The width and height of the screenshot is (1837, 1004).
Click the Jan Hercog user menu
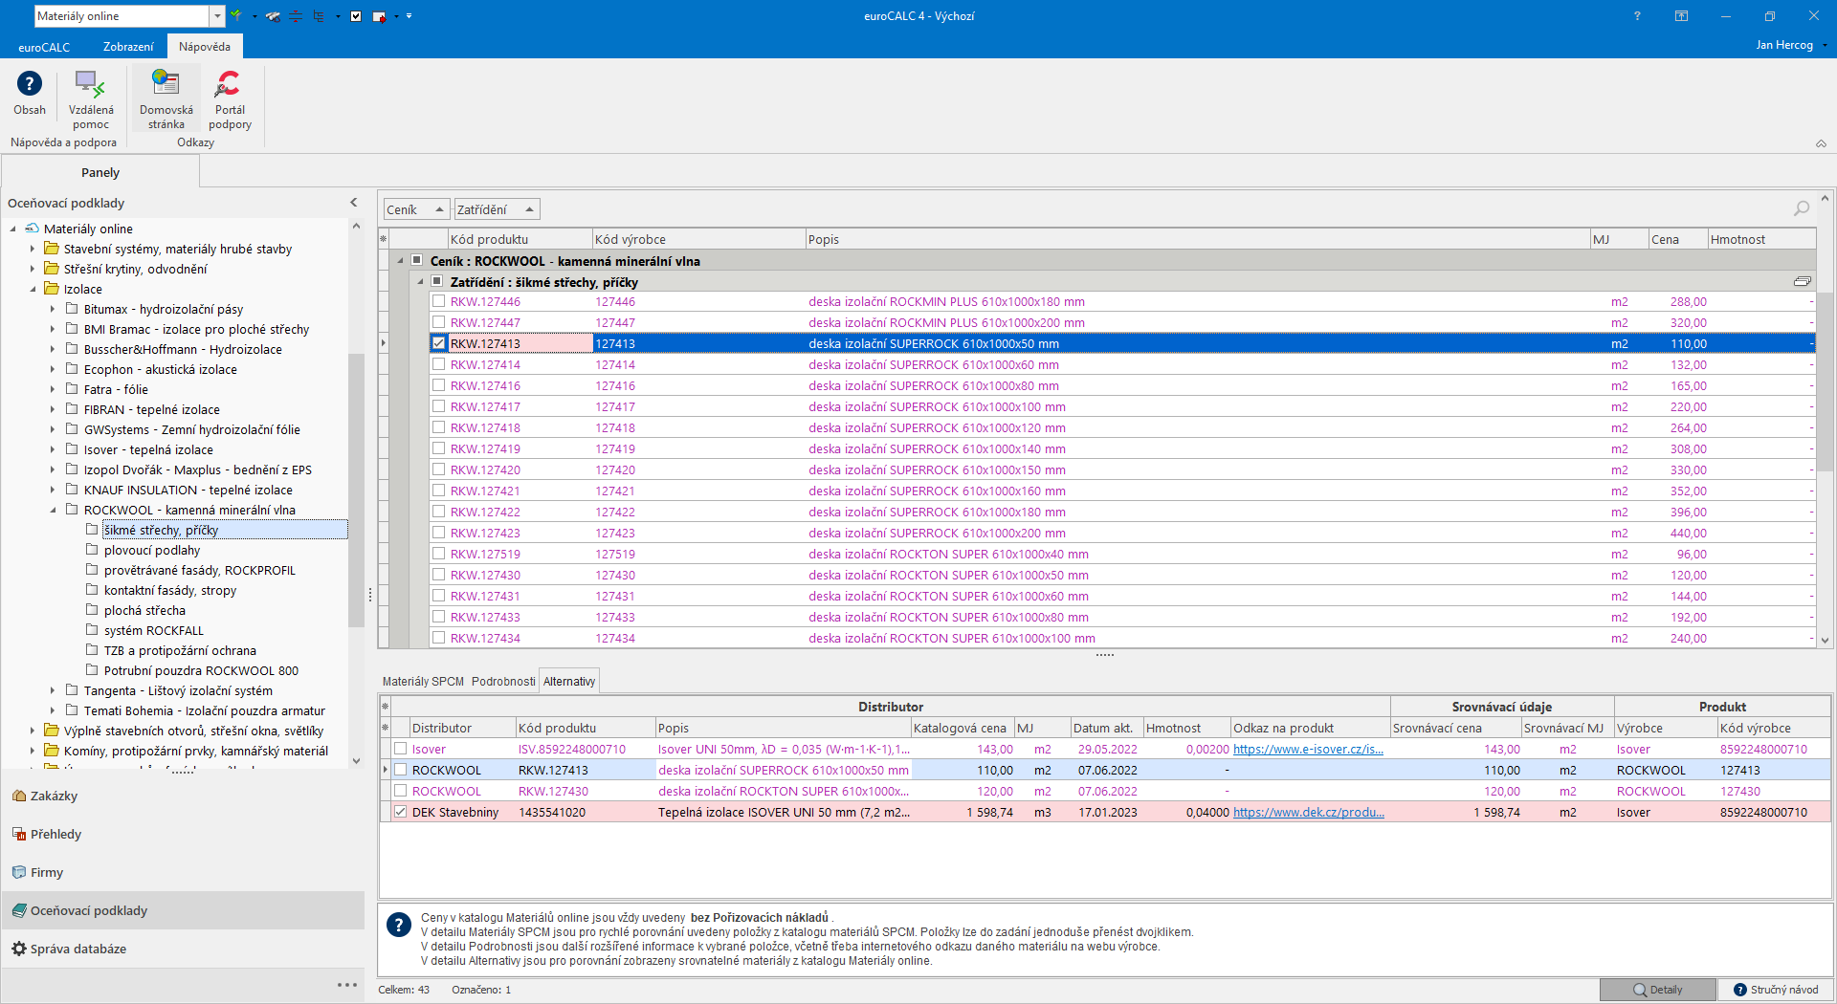[x=1791, y=45]
